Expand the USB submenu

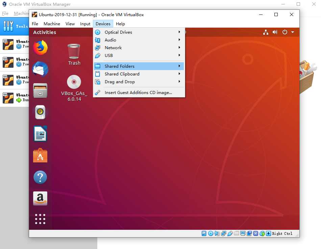(139, 56)
